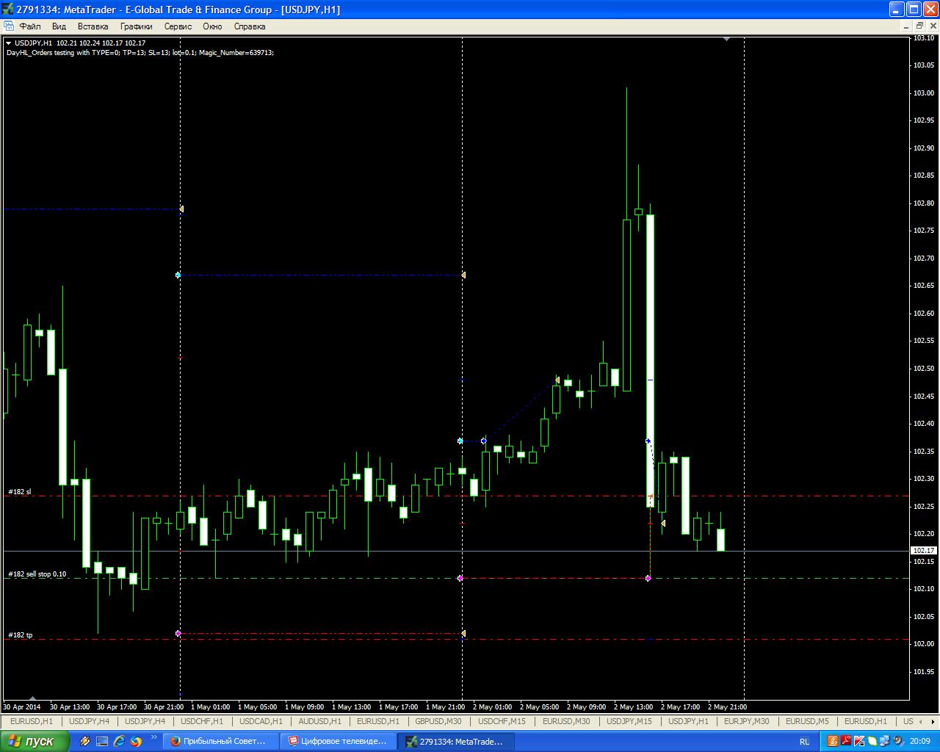This screenshot has width=940, height=752.
Task: Open the Графики menu
Action: tap(137, 26)
